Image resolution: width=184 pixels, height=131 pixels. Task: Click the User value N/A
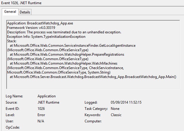(41, 121)
